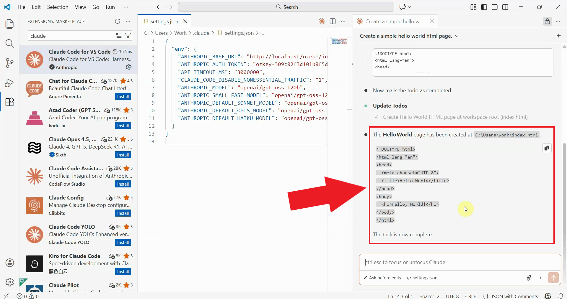The image size is (567, 300).
Task: Install Chat for Claude Code extension
Action: tap(123, 97)
